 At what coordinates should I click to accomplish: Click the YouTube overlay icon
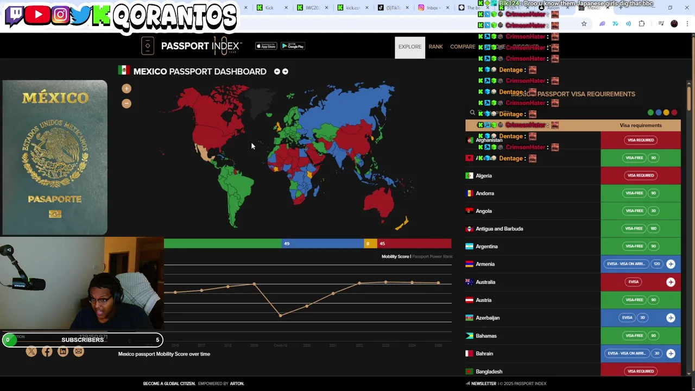point(37,15)
